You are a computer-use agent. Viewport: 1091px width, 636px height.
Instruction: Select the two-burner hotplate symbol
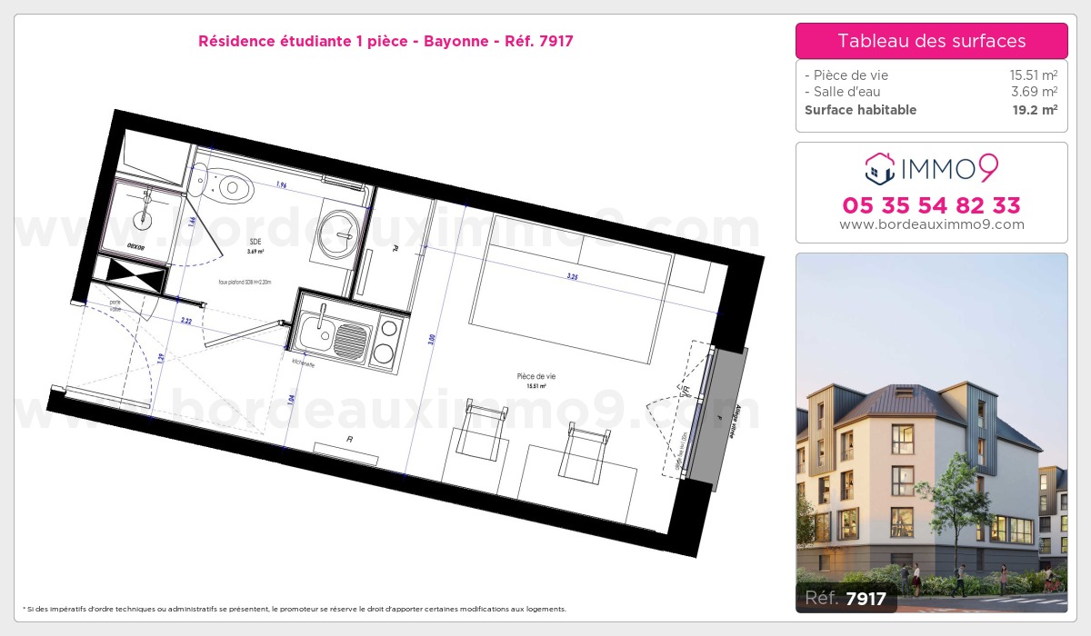pos(388,342)
